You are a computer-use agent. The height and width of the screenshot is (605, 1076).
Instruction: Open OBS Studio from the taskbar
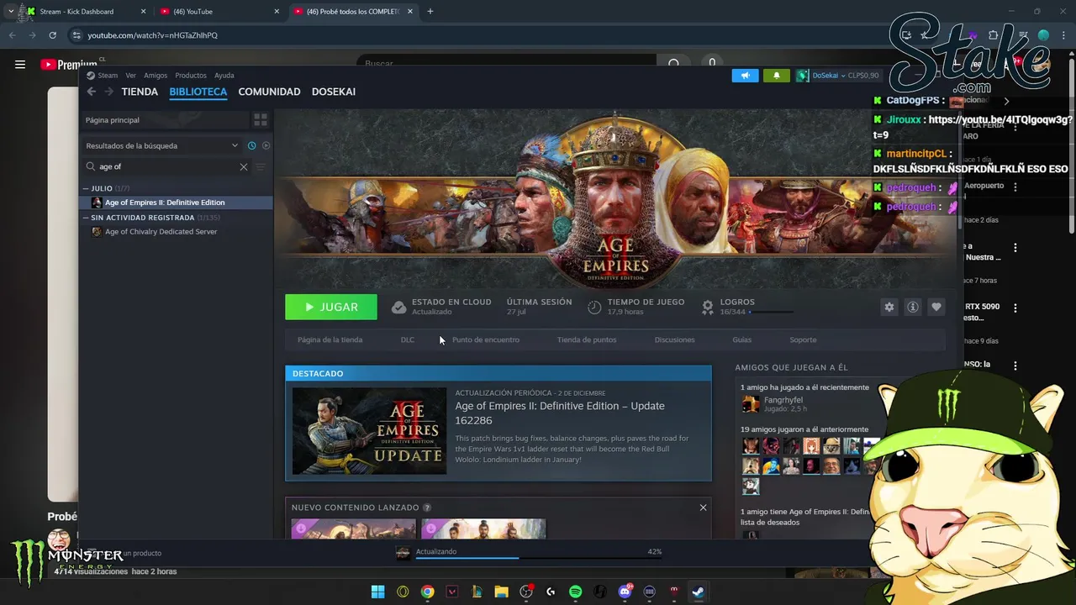526,592
